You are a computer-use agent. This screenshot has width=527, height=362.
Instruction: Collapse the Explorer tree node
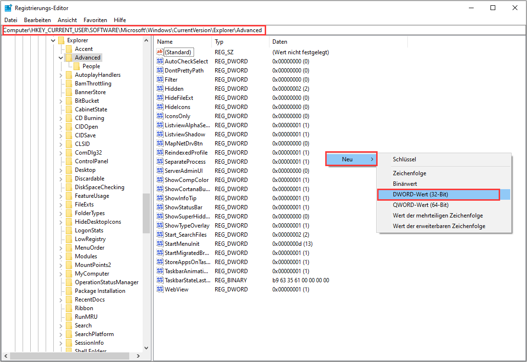pyautogui.click(x=53, y=40)
